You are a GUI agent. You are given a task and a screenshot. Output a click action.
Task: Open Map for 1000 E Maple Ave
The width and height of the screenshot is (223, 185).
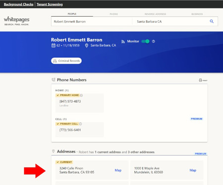tap(193, 170)
